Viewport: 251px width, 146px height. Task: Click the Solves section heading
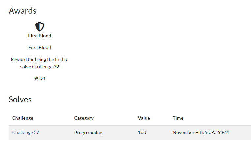(20, 99)
